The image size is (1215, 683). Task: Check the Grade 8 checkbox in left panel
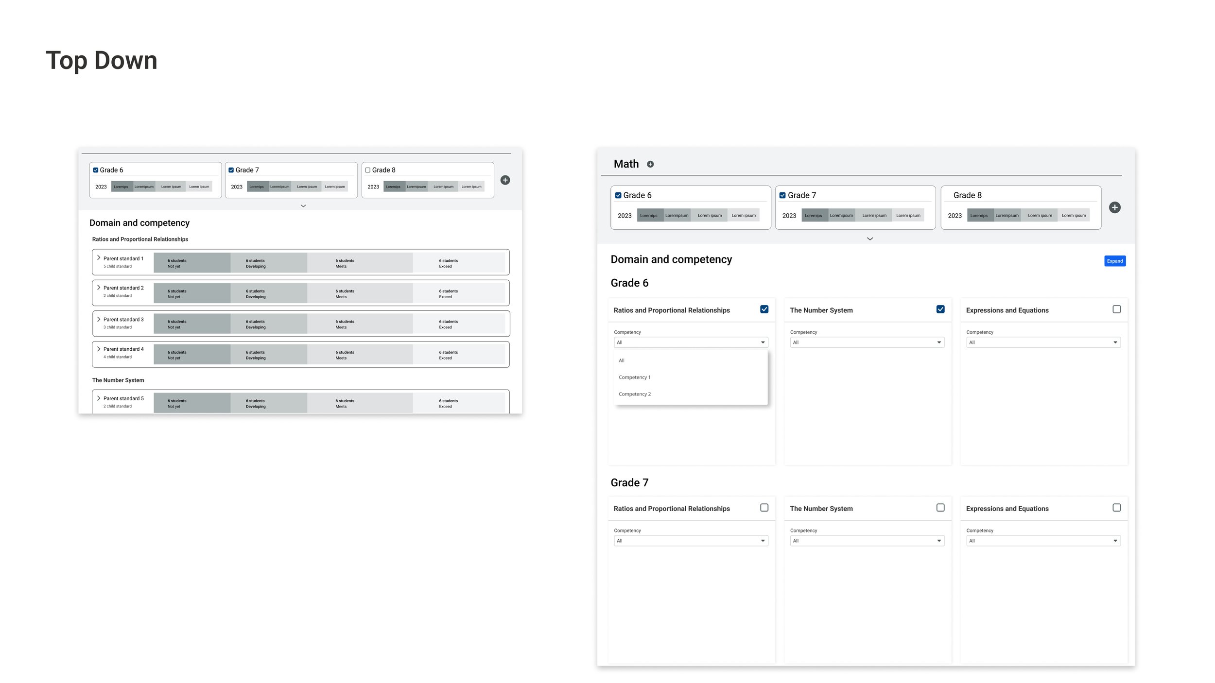click(368, 170)
